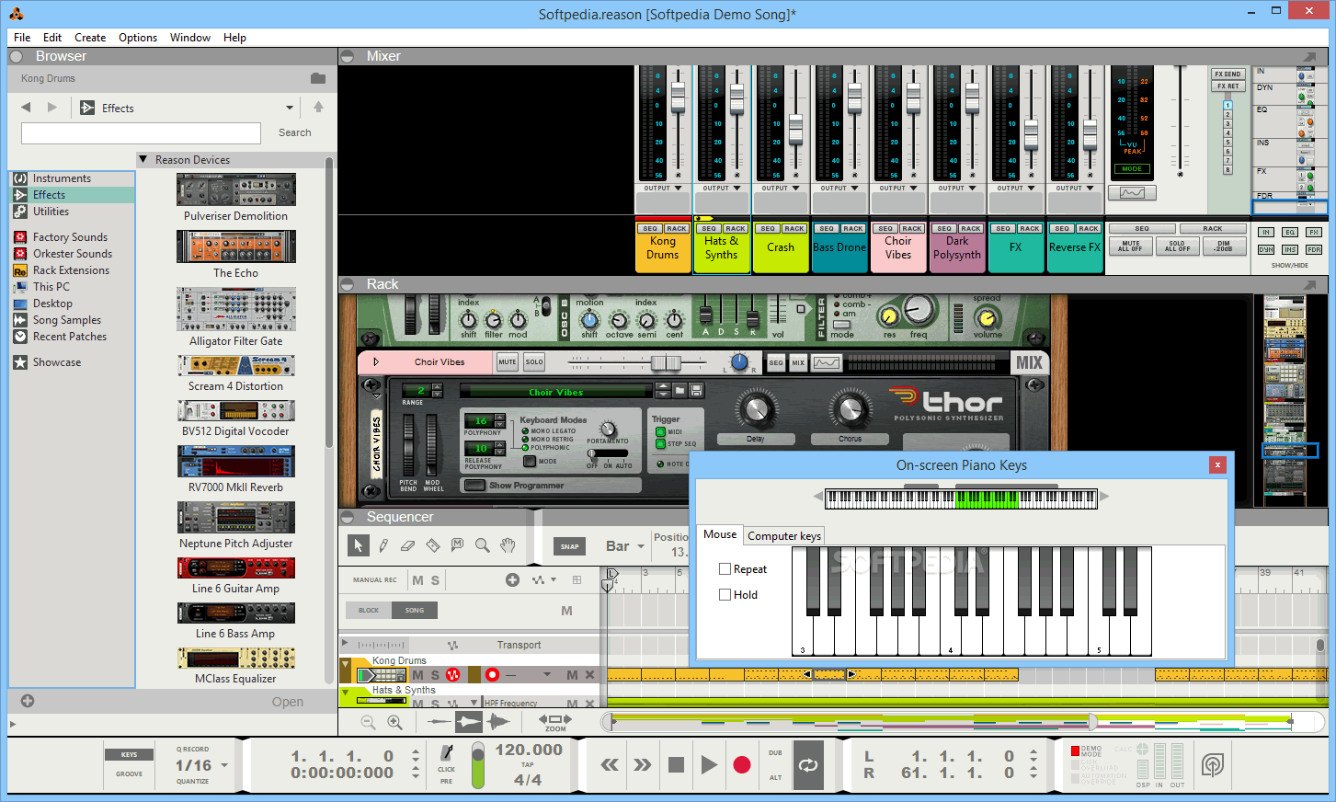Viewport: 1336px width, 802px height.
Task: Toggle the SNAP button
Action: 570,546
